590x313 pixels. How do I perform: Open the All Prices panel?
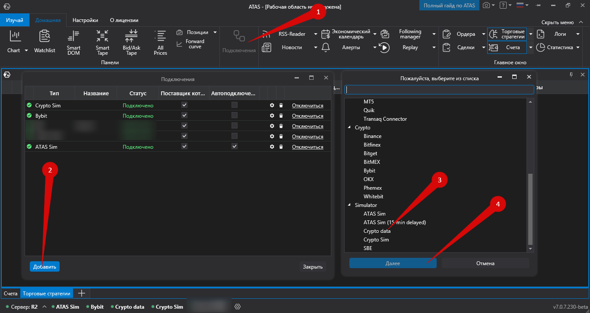pos(160,42)
